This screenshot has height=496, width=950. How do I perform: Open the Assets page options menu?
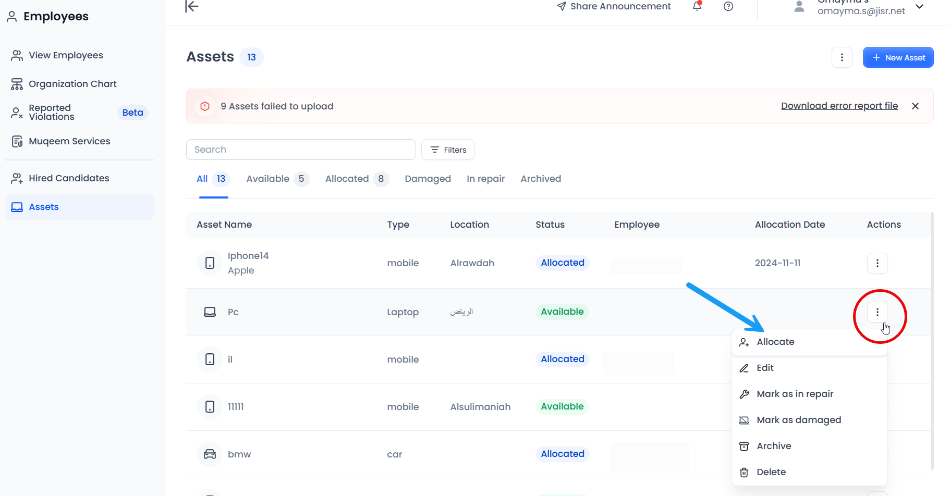(x=842, y=57)
